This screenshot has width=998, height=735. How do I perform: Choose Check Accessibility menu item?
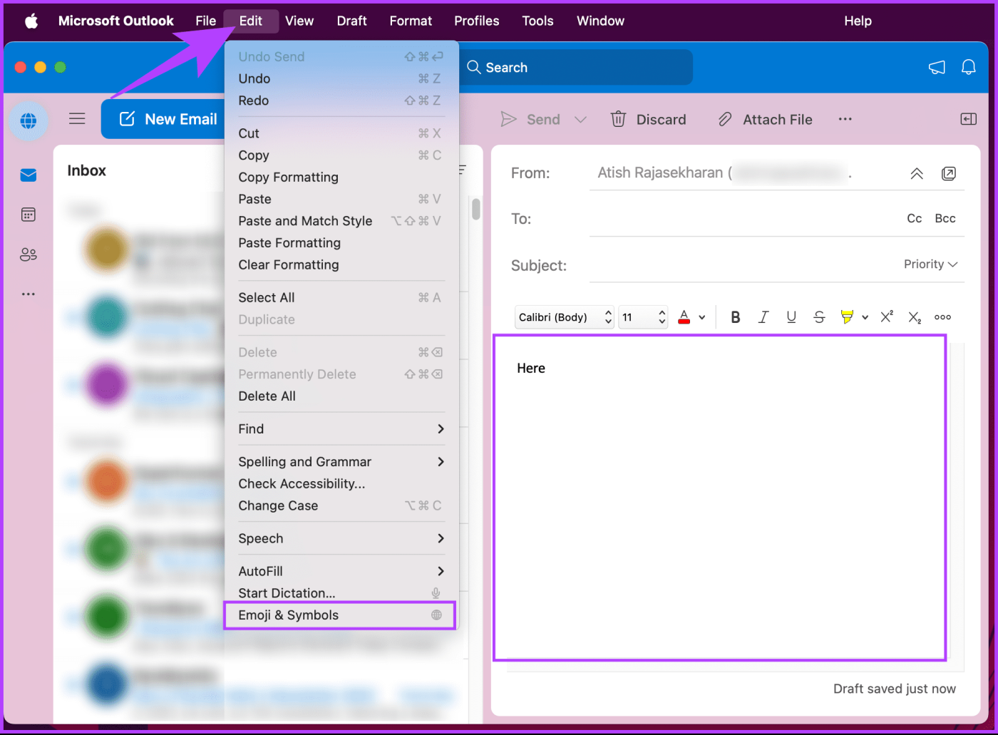point(341,483)
